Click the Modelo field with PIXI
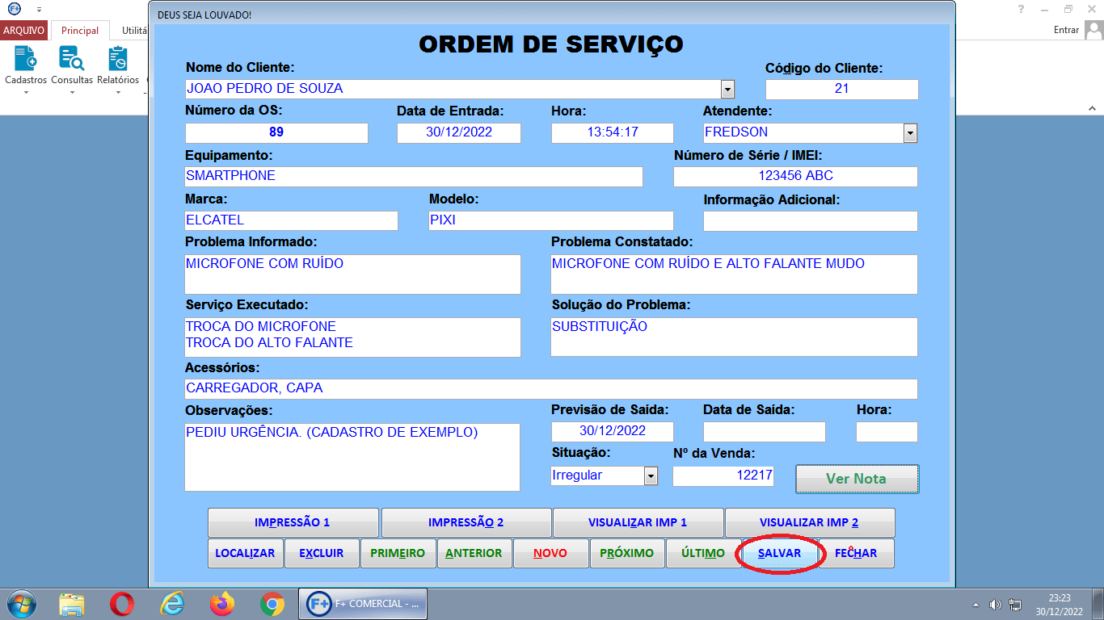The image size is (1104, 620). pyautogui.click(x=550, y=220)
